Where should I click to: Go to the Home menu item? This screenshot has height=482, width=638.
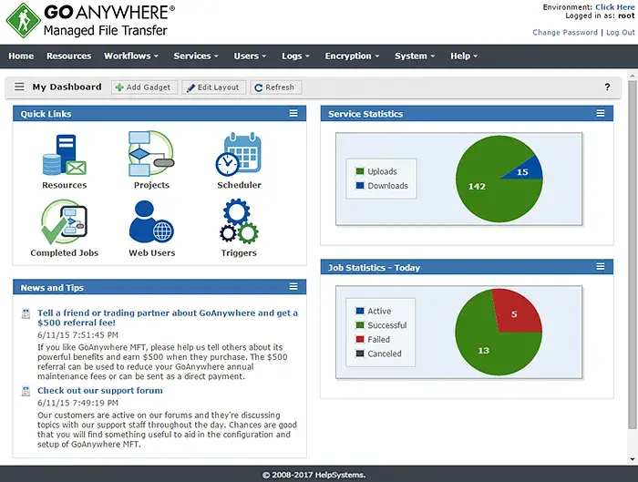21,56
